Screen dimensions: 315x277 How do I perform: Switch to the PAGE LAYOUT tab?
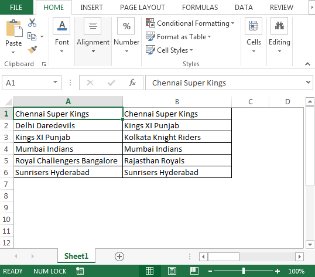142,8
